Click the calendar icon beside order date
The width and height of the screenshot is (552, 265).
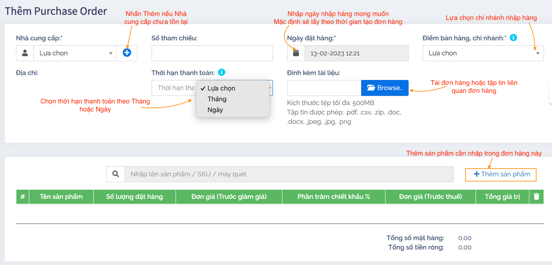click(296, 53)
